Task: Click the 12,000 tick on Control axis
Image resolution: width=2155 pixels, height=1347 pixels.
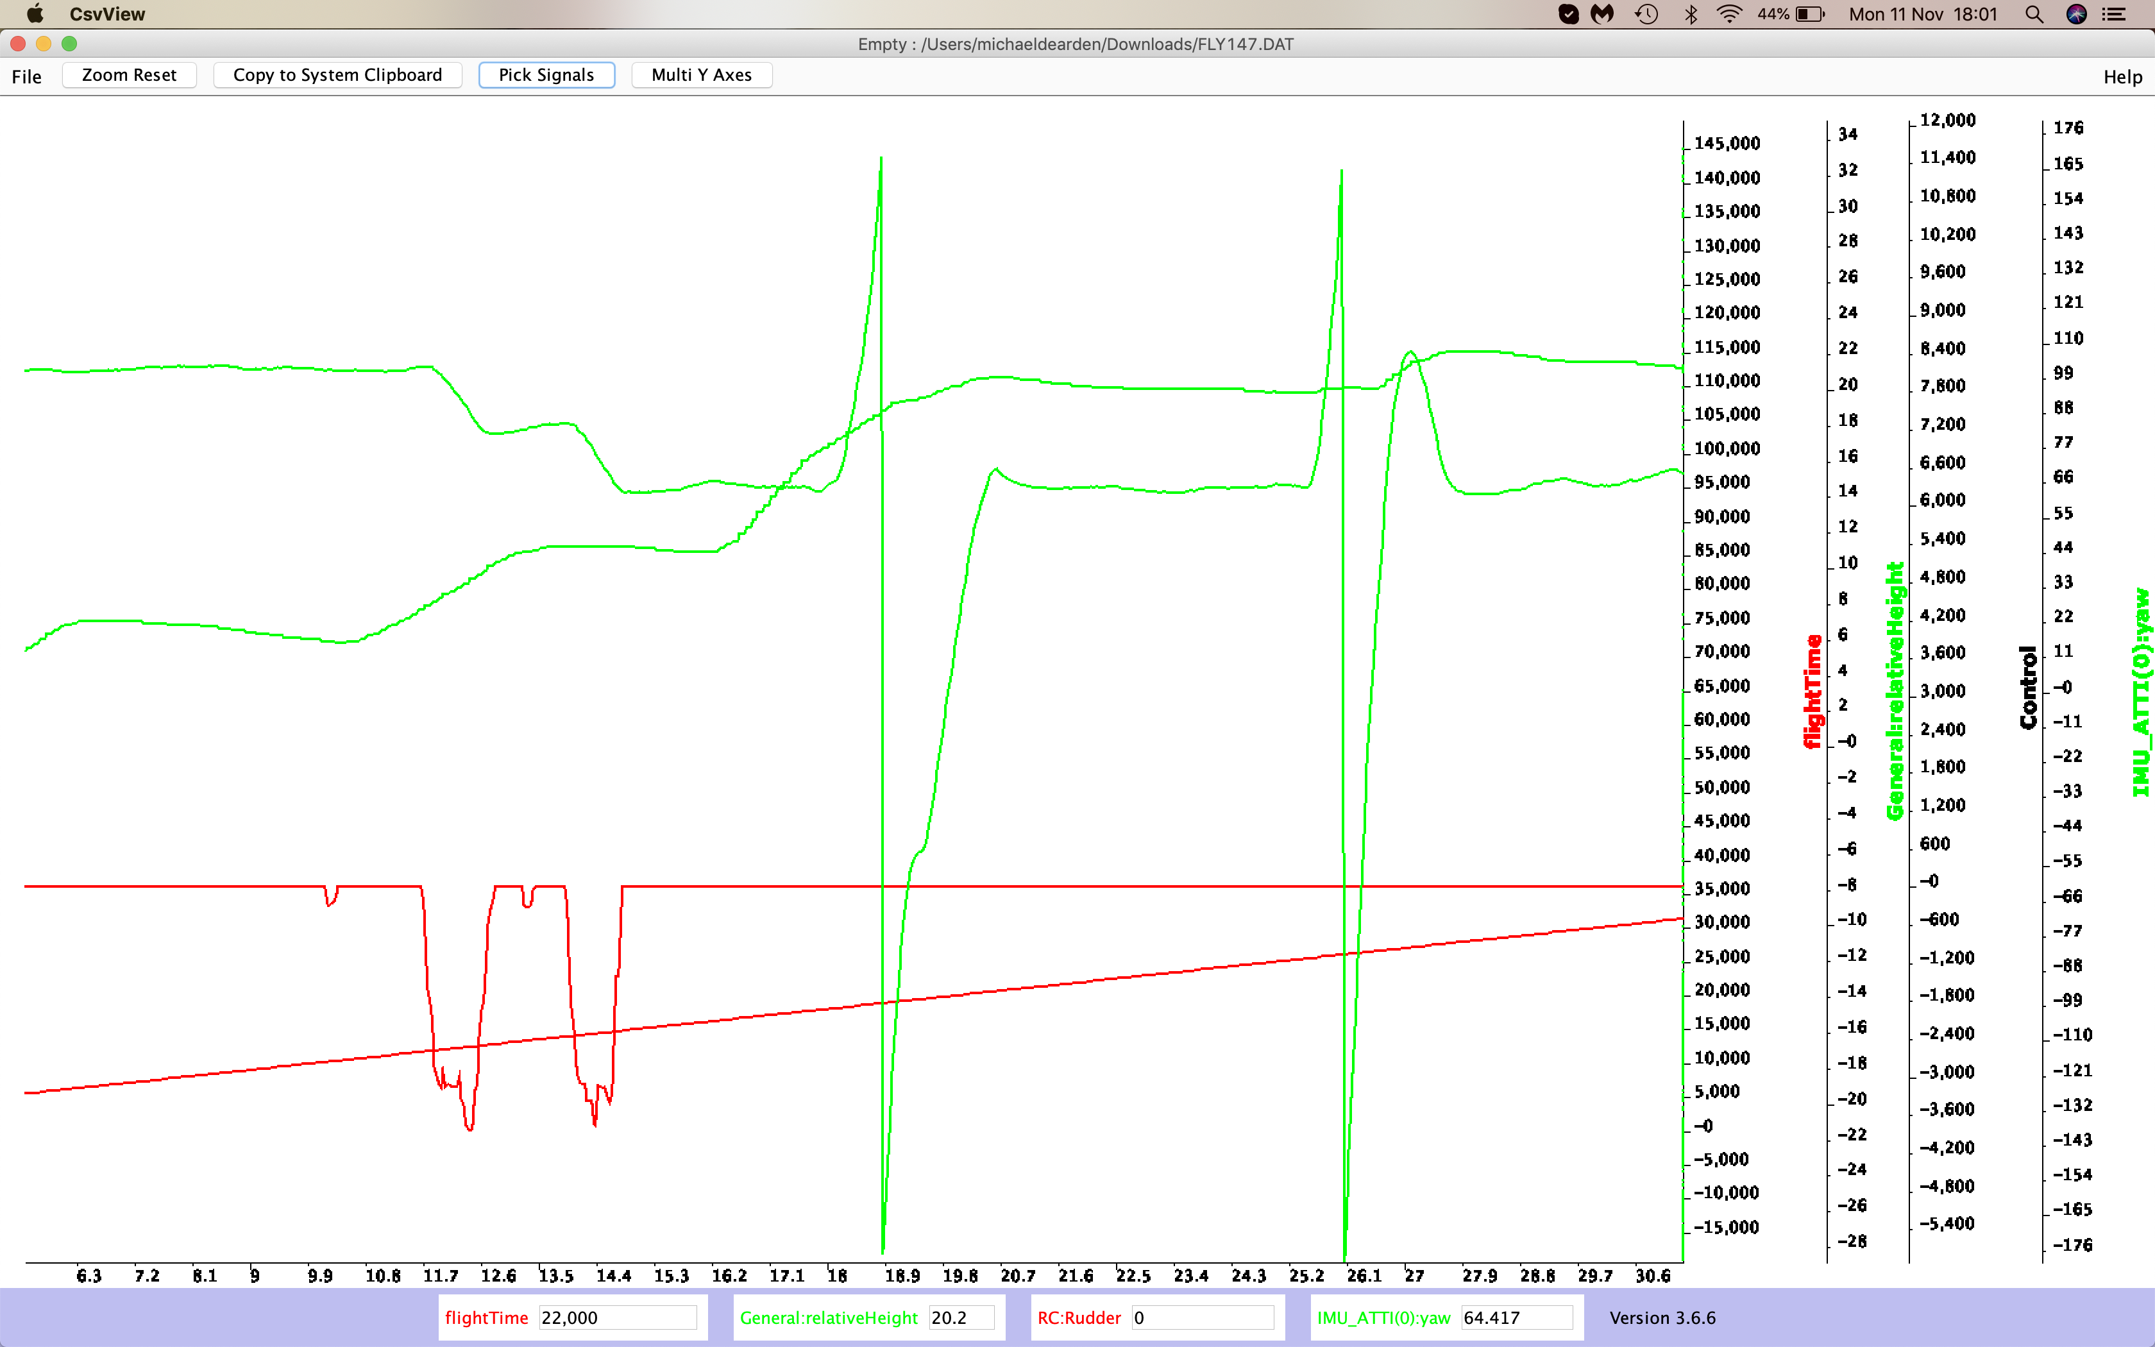Action: [1947, 121]
